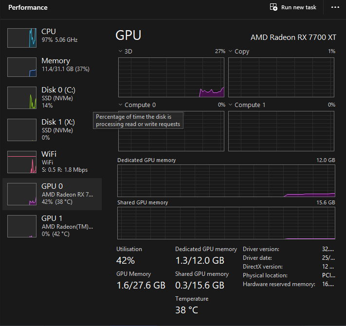The height and width of the screenshot is (326, 346).
Task: Open the 3D graph dropdown chevron
Action: [121, 51]
